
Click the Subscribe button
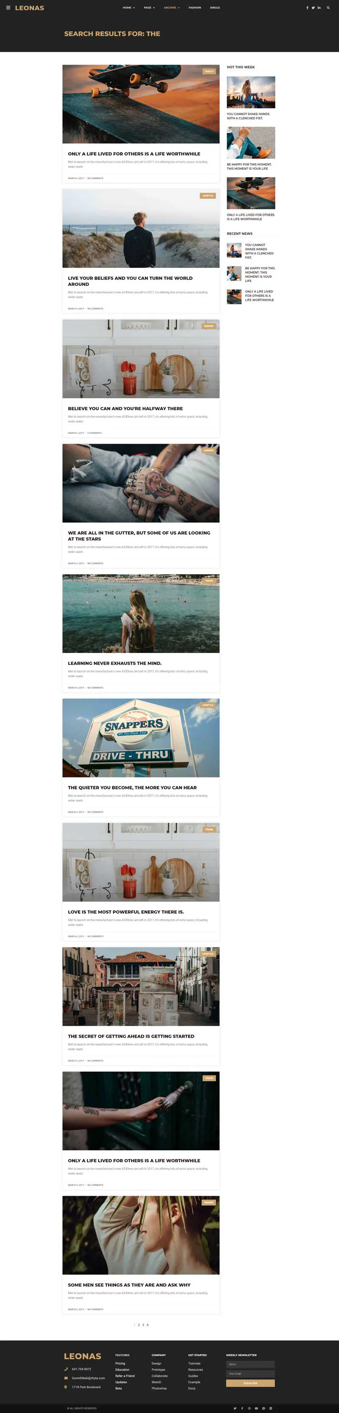pyautogui.click(x=250, y=1383)
